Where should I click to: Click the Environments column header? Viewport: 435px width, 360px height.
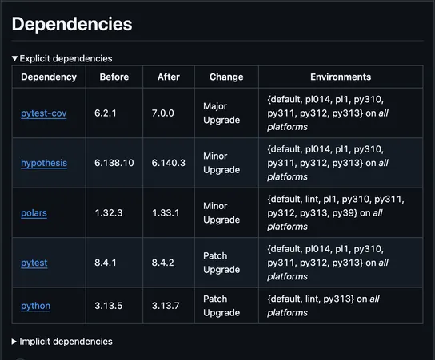point(341,77)
